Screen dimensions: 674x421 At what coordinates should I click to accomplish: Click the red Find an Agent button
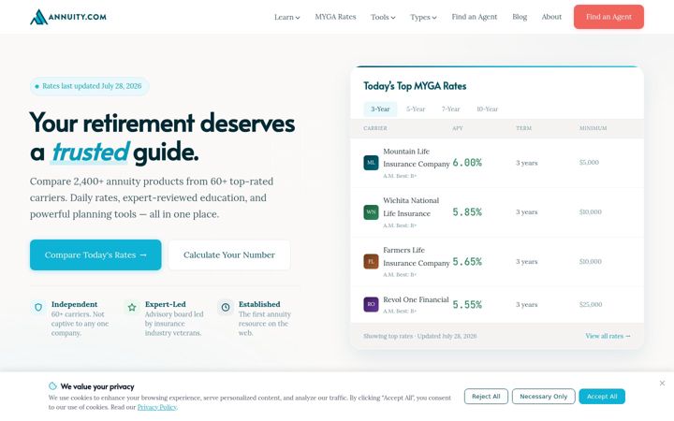(608, 17)
